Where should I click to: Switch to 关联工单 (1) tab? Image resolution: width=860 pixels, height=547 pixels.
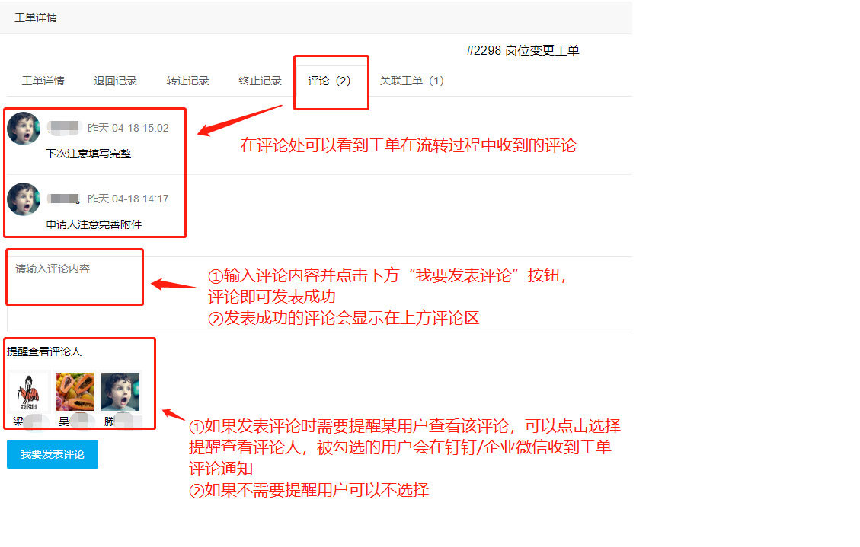click(412, 81)
